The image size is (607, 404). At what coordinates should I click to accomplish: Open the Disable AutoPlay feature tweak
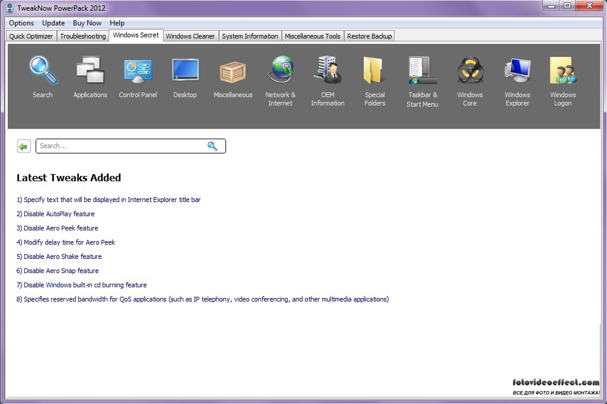tap(55, 214)
